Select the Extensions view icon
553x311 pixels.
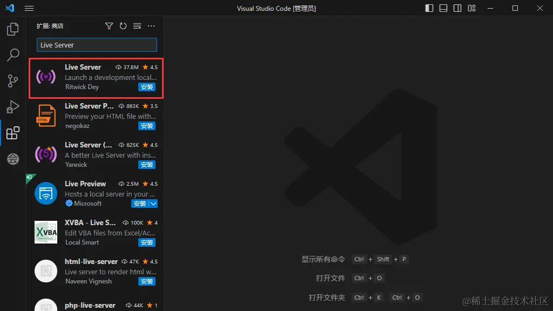click(x=13, y=133)
